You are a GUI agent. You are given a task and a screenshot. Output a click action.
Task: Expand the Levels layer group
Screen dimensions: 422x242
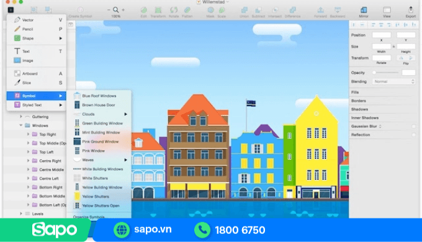pyautogui.click(x=21, y=213)
